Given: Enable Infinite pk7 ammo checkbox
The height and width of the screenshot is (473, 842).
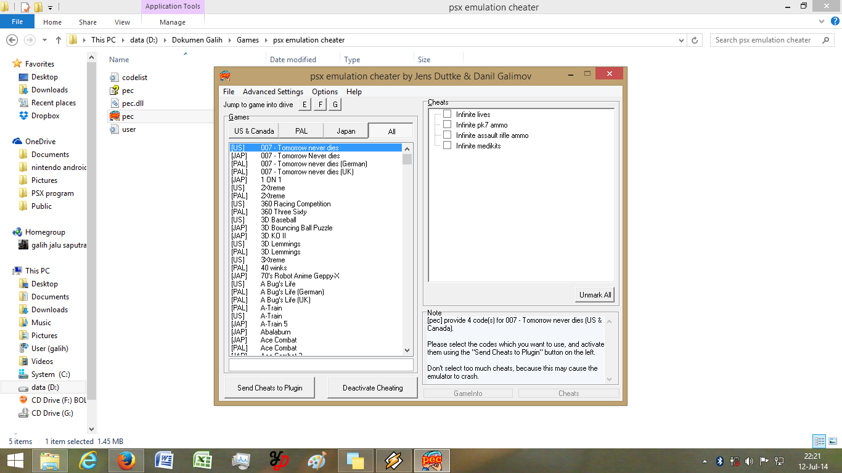Looking at the screenshot, I should click(448, 124).
